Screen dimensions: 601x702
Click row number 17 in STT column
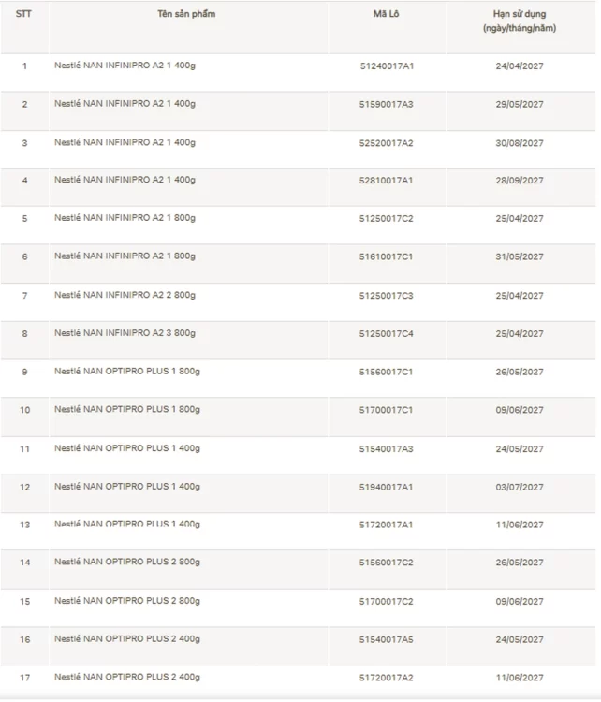pyautogui.click(x=24, y=678)
